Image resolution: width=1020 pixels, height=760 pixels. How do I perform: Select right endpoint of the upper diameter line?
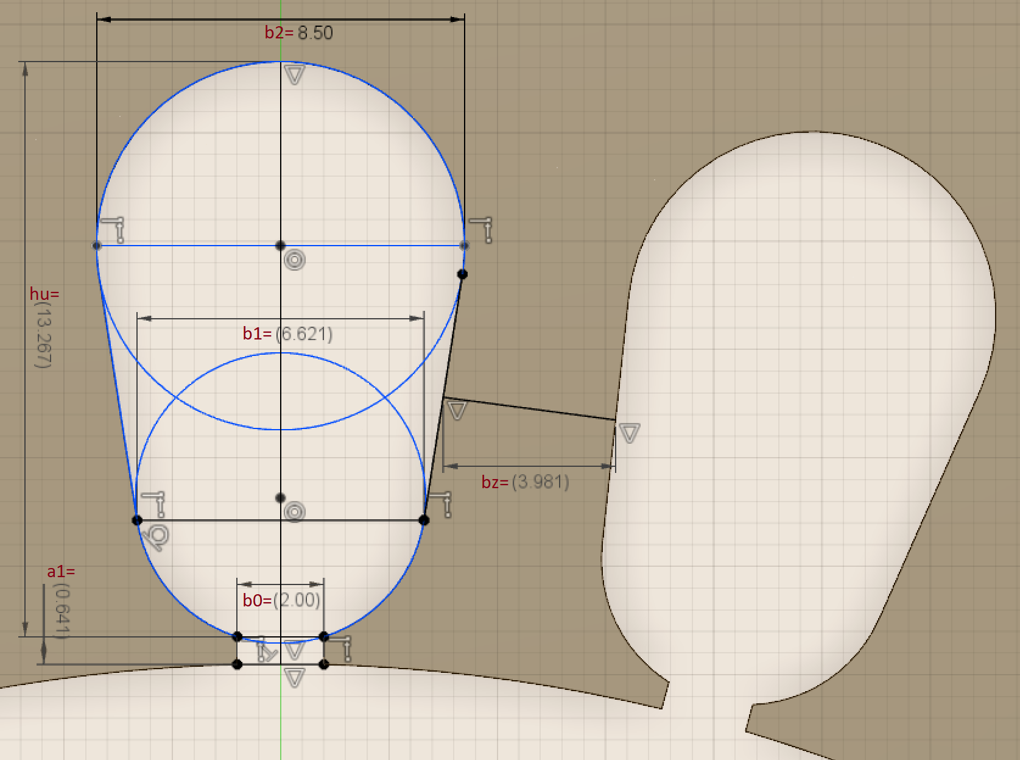tap(464, 246)
